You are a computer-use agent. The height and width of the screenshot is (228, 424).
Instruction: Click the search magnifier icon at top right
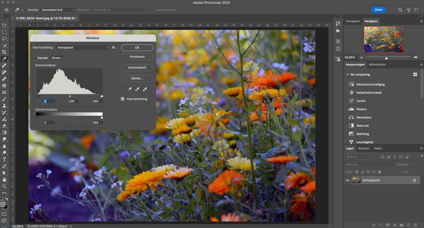coord(400,10)
